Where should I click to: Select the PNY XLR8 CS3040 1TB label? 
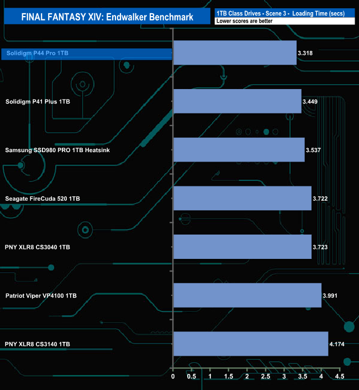point(37,247)
